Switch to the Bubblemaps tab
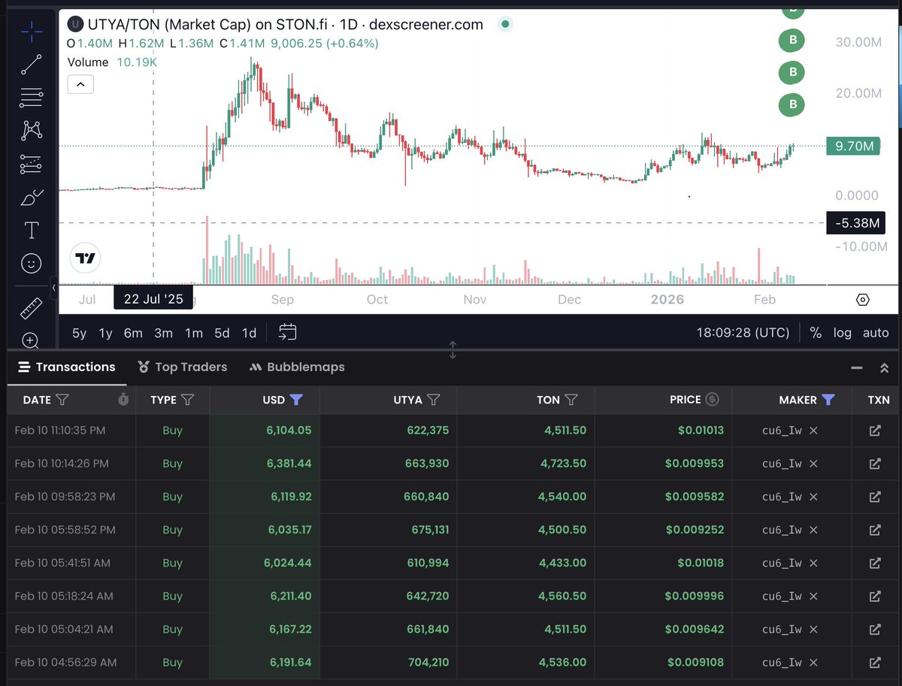Screen dimensions: 902x686 [297, 367]
